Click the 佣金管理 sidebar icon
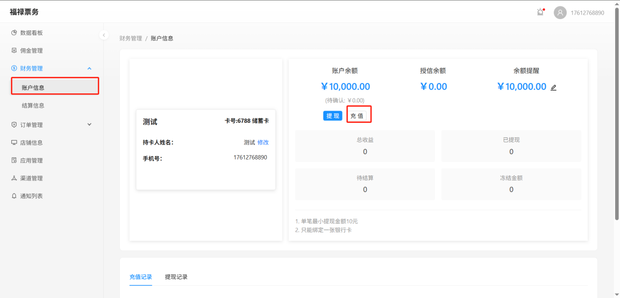Image resolution: width=620 pixels, height=298 pixels. [x=14, y=50]
